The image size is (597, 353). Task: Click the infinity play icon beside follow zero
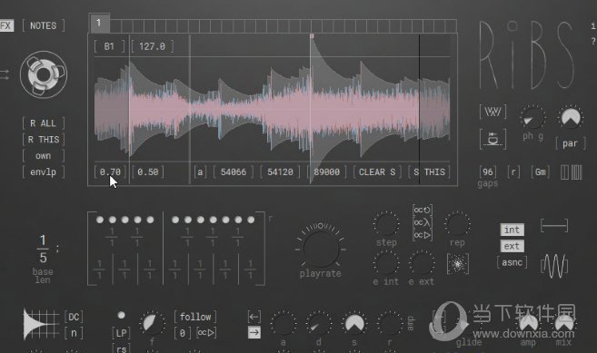click(206, 333)
